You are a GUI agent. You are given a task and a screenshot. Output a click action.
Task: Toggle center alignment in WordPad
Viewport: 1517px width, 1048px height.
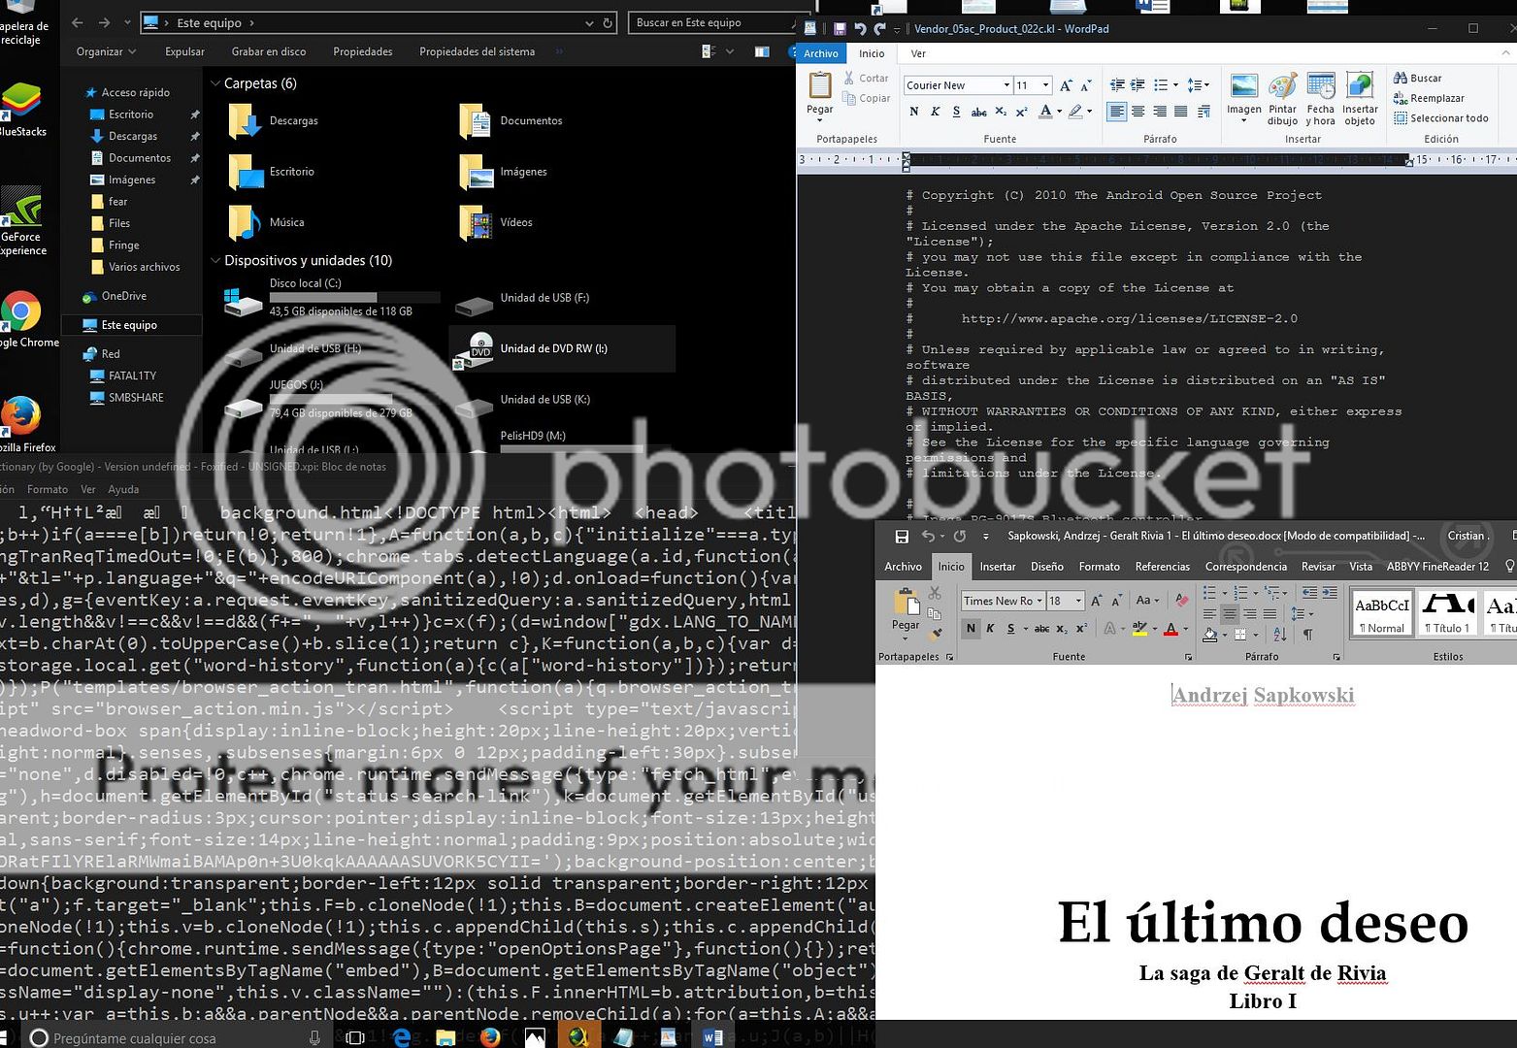pyautogui.click(x=1138, y=112)
